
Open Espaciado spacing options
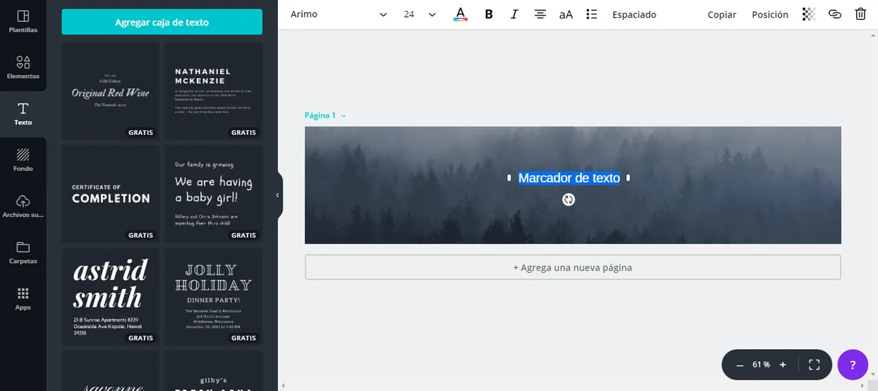[634, 14]
